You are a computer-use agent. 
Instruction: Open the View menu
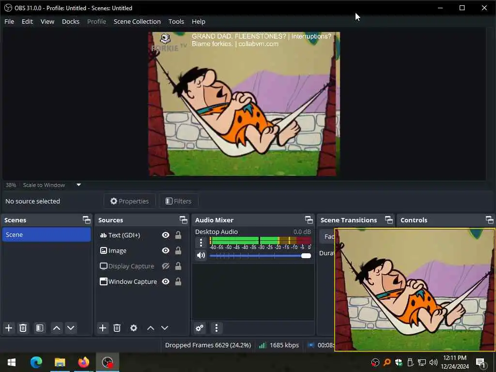(47, 21)
